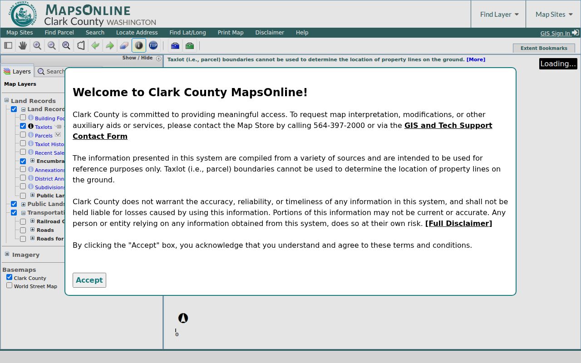This screenshot has height=363, width=581.
Task: Collapse panel with Show / Hide arrow
Action: click(158, 58)
